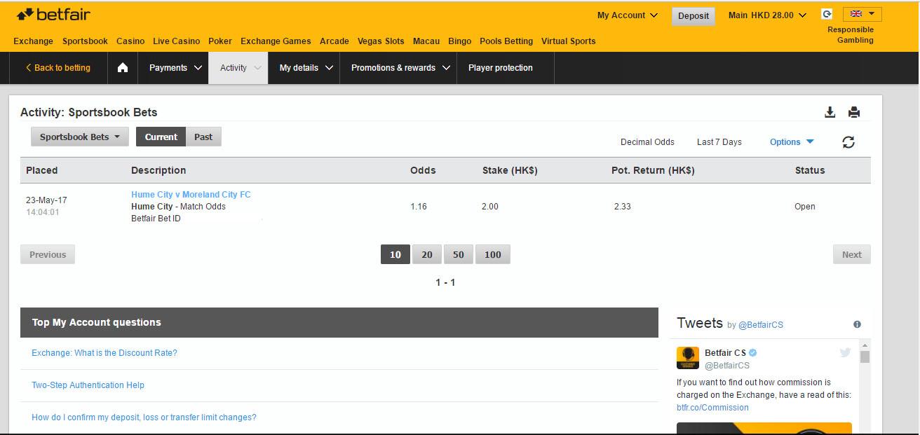The width and height of the screenshot is (920, 435).
Task: Open Player protection page
Action: [501, 68]
